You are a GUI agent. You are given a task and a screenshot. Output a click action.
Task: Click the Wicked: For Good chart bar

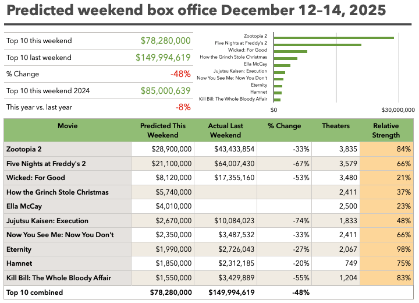click(x=290, y=51)
